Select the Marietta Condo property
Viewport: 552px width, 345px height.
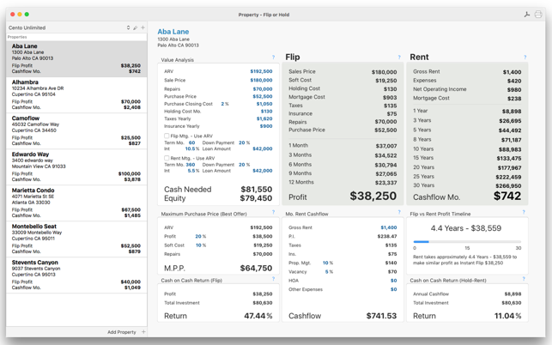click(76, 203)
